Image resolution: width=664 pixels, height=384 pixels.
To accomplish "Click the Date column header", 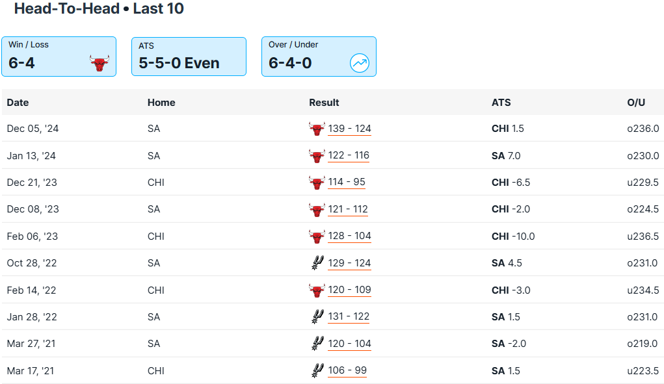I will tap(18, 103).
